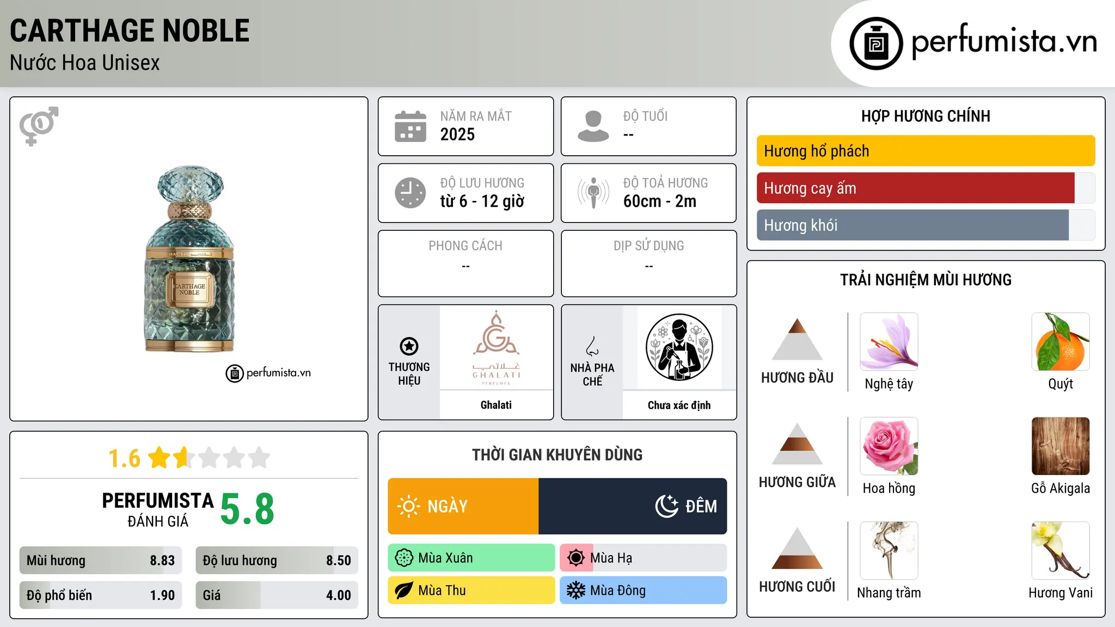Click the user rating number 1.6

coord(125,458)
